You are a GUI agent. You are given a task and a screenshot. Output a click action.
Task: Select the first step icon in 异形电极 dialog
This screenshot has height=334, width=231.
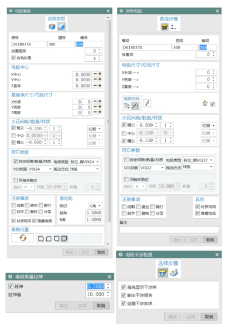[164, 27]
